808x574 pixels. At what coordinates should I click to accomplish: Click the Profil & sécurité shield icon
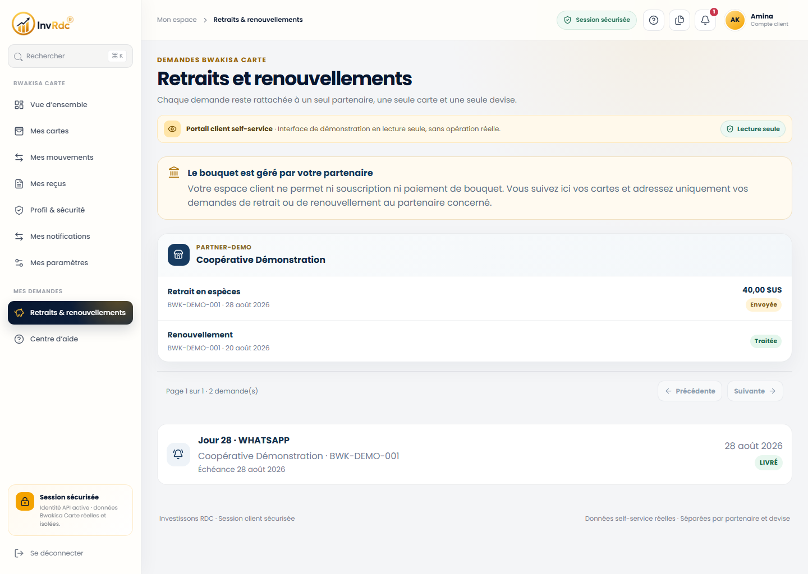pyautogui.click(x=19, y=210)
